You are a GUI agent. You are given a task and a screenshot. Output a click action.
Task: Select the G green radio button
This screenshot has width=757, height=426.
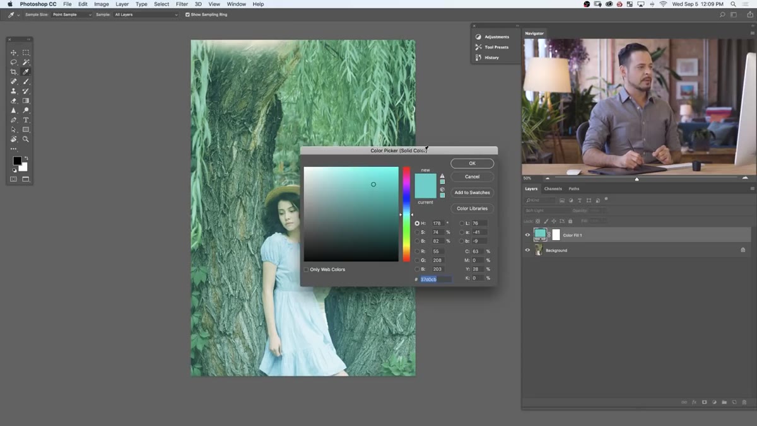point(417,260)
